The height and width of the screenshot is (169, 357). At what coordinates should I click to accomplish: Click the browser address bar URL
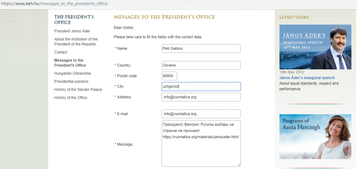[54, 4]
